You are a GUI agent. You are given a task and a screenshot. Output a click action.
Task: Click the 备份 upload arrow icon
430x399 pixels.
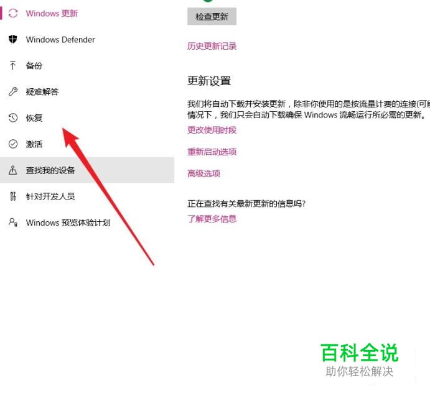13,65
